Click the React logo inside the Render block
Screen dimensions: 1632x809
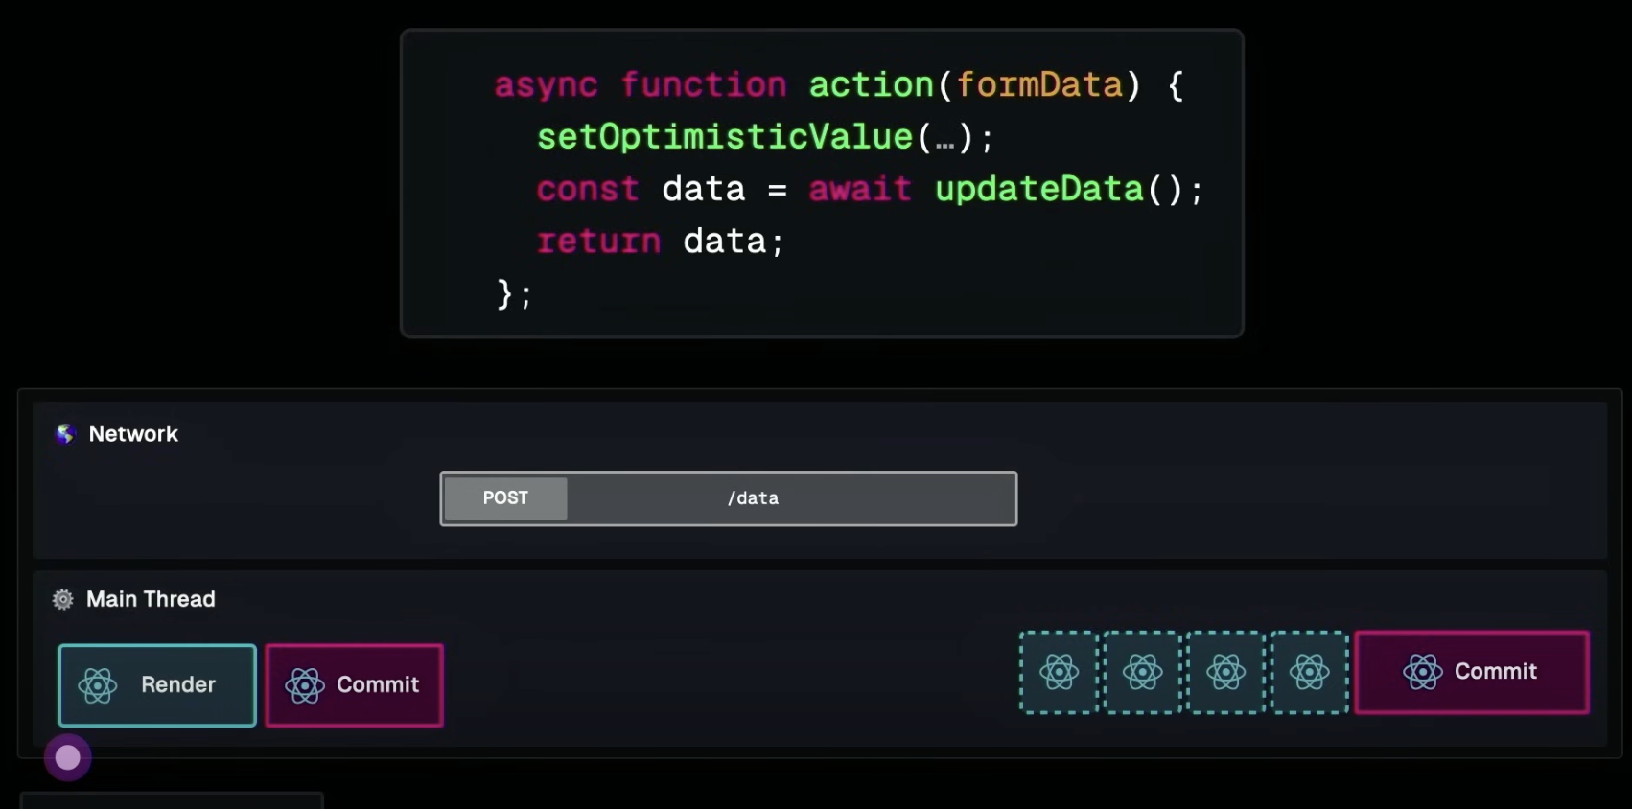click(98, 685)
